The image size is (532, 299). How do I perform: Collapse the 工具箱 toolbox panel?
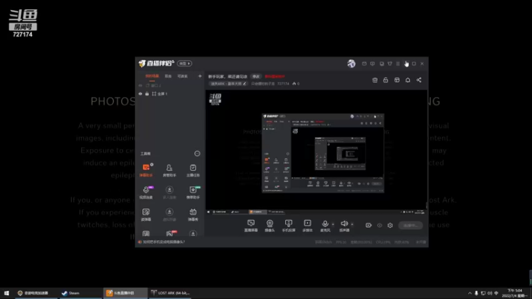point(197,153)
